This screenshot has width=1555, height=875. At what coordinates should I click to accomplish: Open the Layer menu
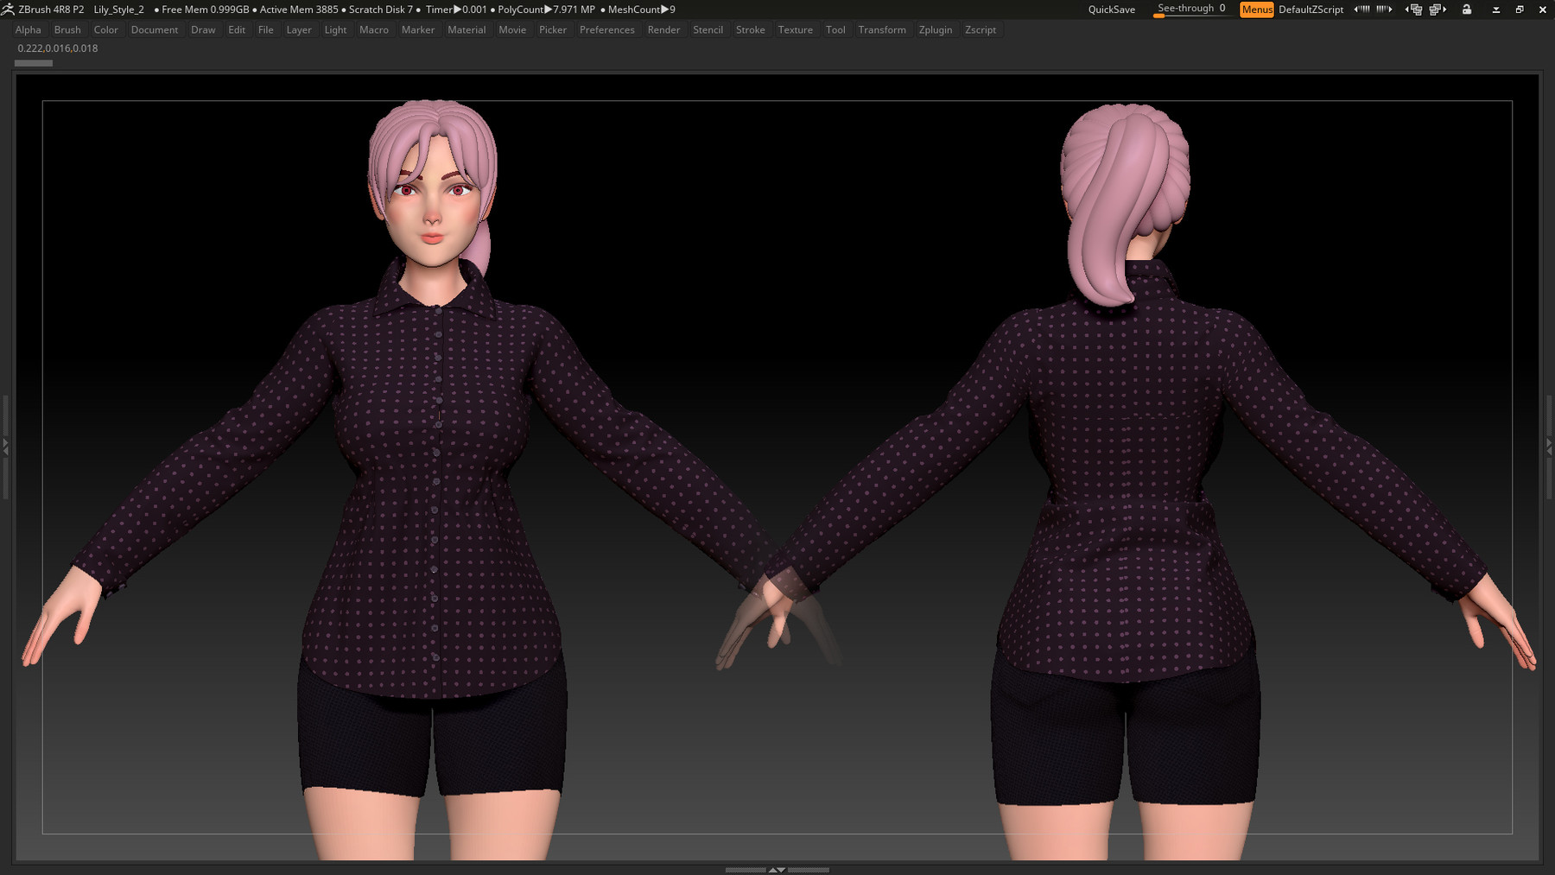[299, 29]
